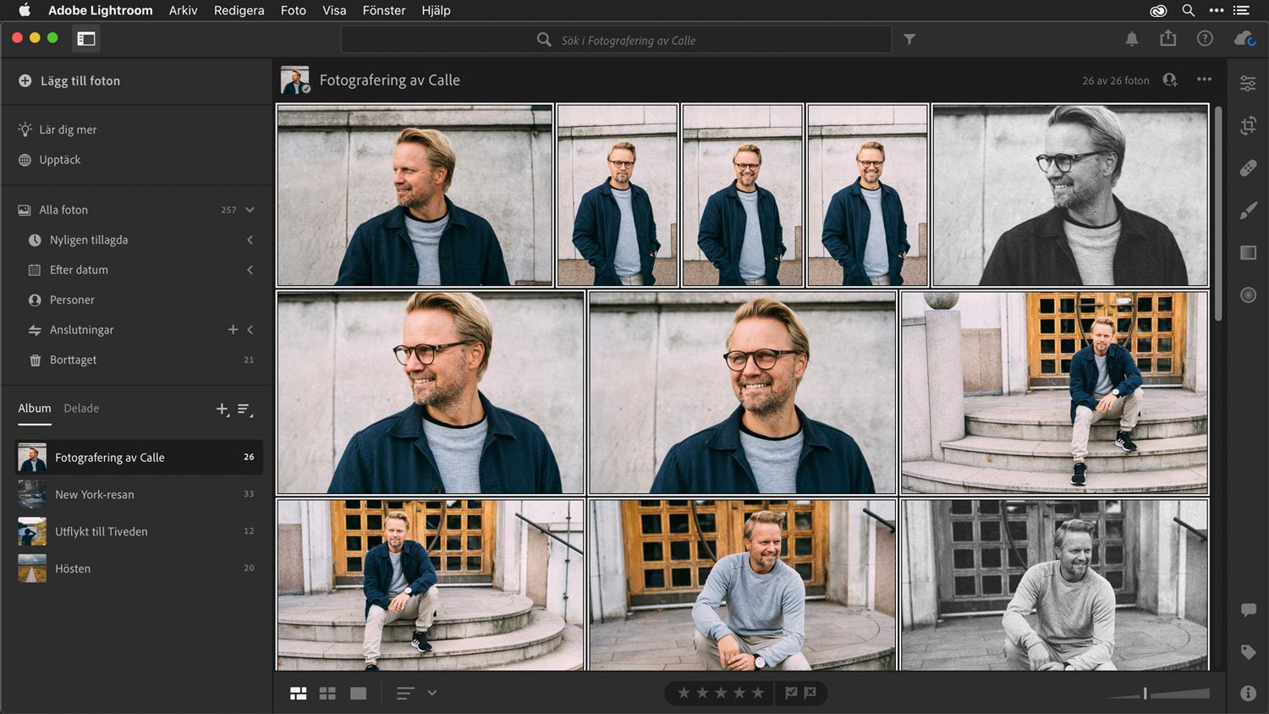1269x714 pixels.
Task: Select the Crop and rotate tool
Action: click(x=1248, y=125)
